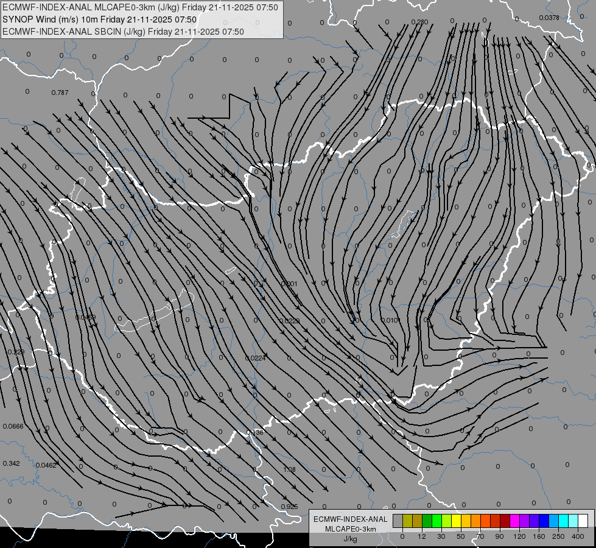Click legend scale value 250
This screenshot has width=596, height=548.
click(558, 536)
